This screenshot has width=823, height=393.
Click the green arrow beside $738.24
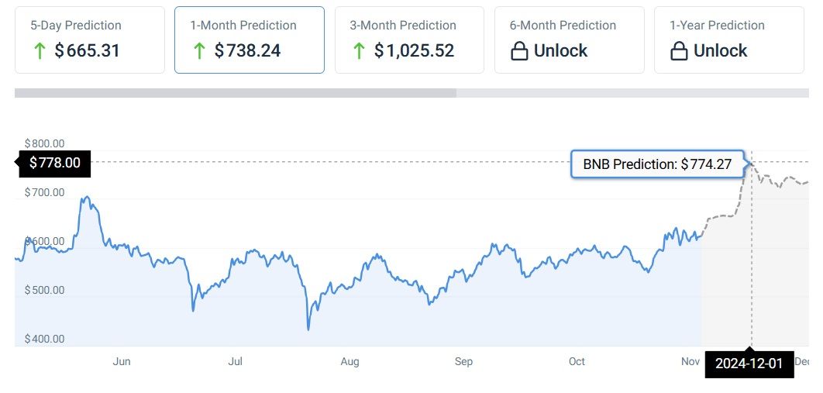199,51
